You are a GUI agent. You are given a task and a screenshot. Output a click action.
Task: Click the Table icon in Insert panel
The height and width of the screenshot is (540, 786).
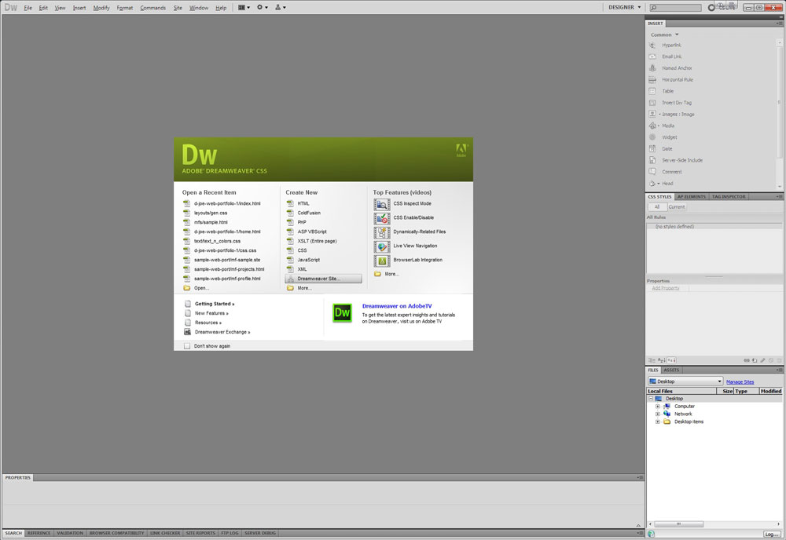coord(653,91)
